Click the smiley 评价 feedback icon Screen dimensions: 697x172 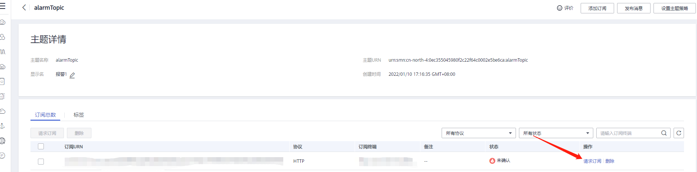[559, 8]
